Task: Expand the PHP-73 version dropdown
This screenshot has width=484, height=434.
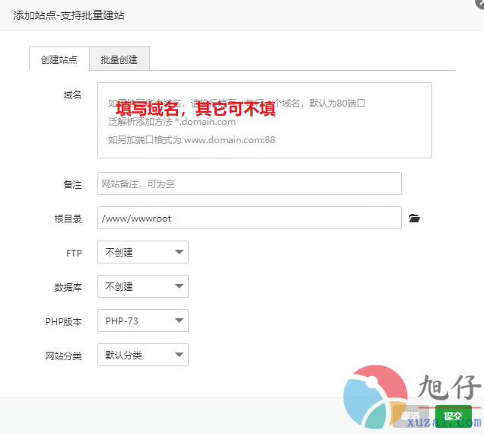Action: click(x=142, y=321)
